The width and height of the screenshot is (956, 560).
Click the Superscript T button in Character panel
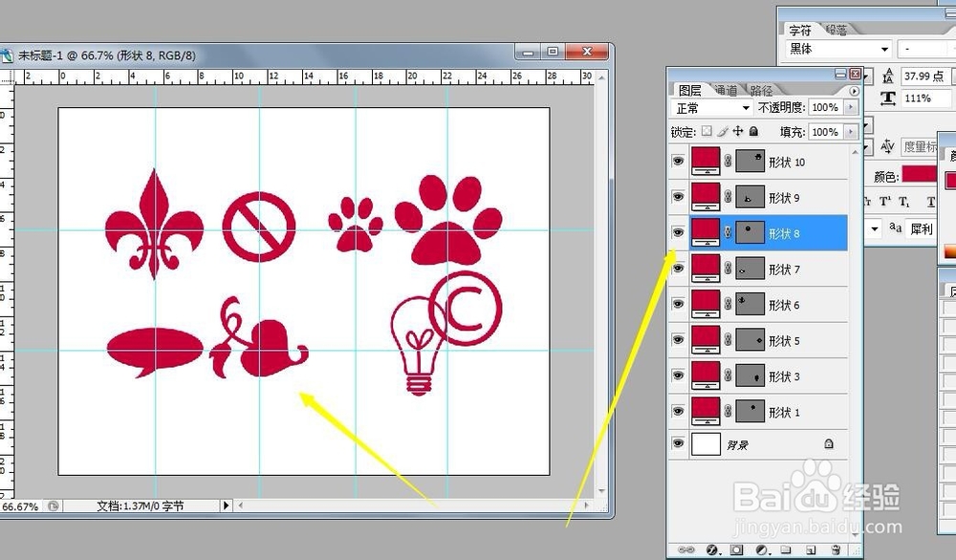pyautogui.click(x=884, y=201)
